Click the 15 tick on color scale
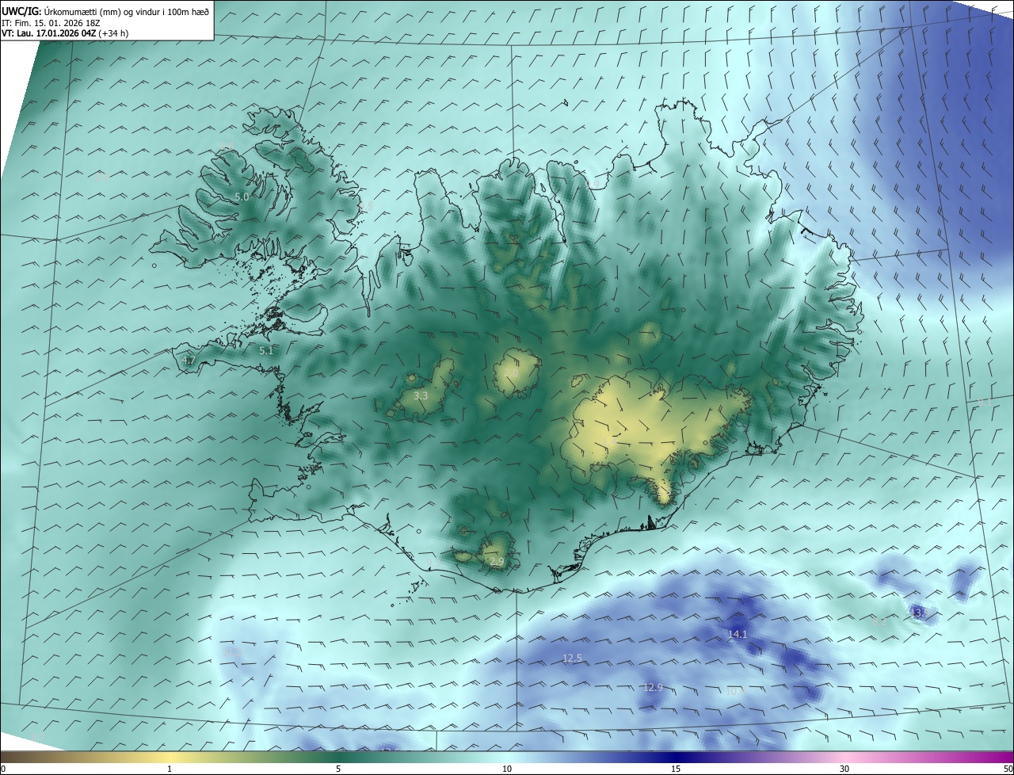Screen dimensions: 1014x775 point(676,769)
